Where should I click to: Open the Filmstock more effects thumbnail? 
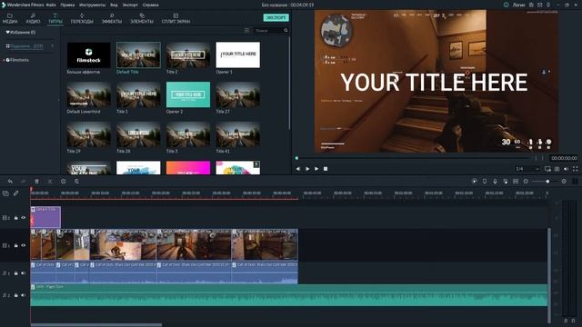(89, 54)
